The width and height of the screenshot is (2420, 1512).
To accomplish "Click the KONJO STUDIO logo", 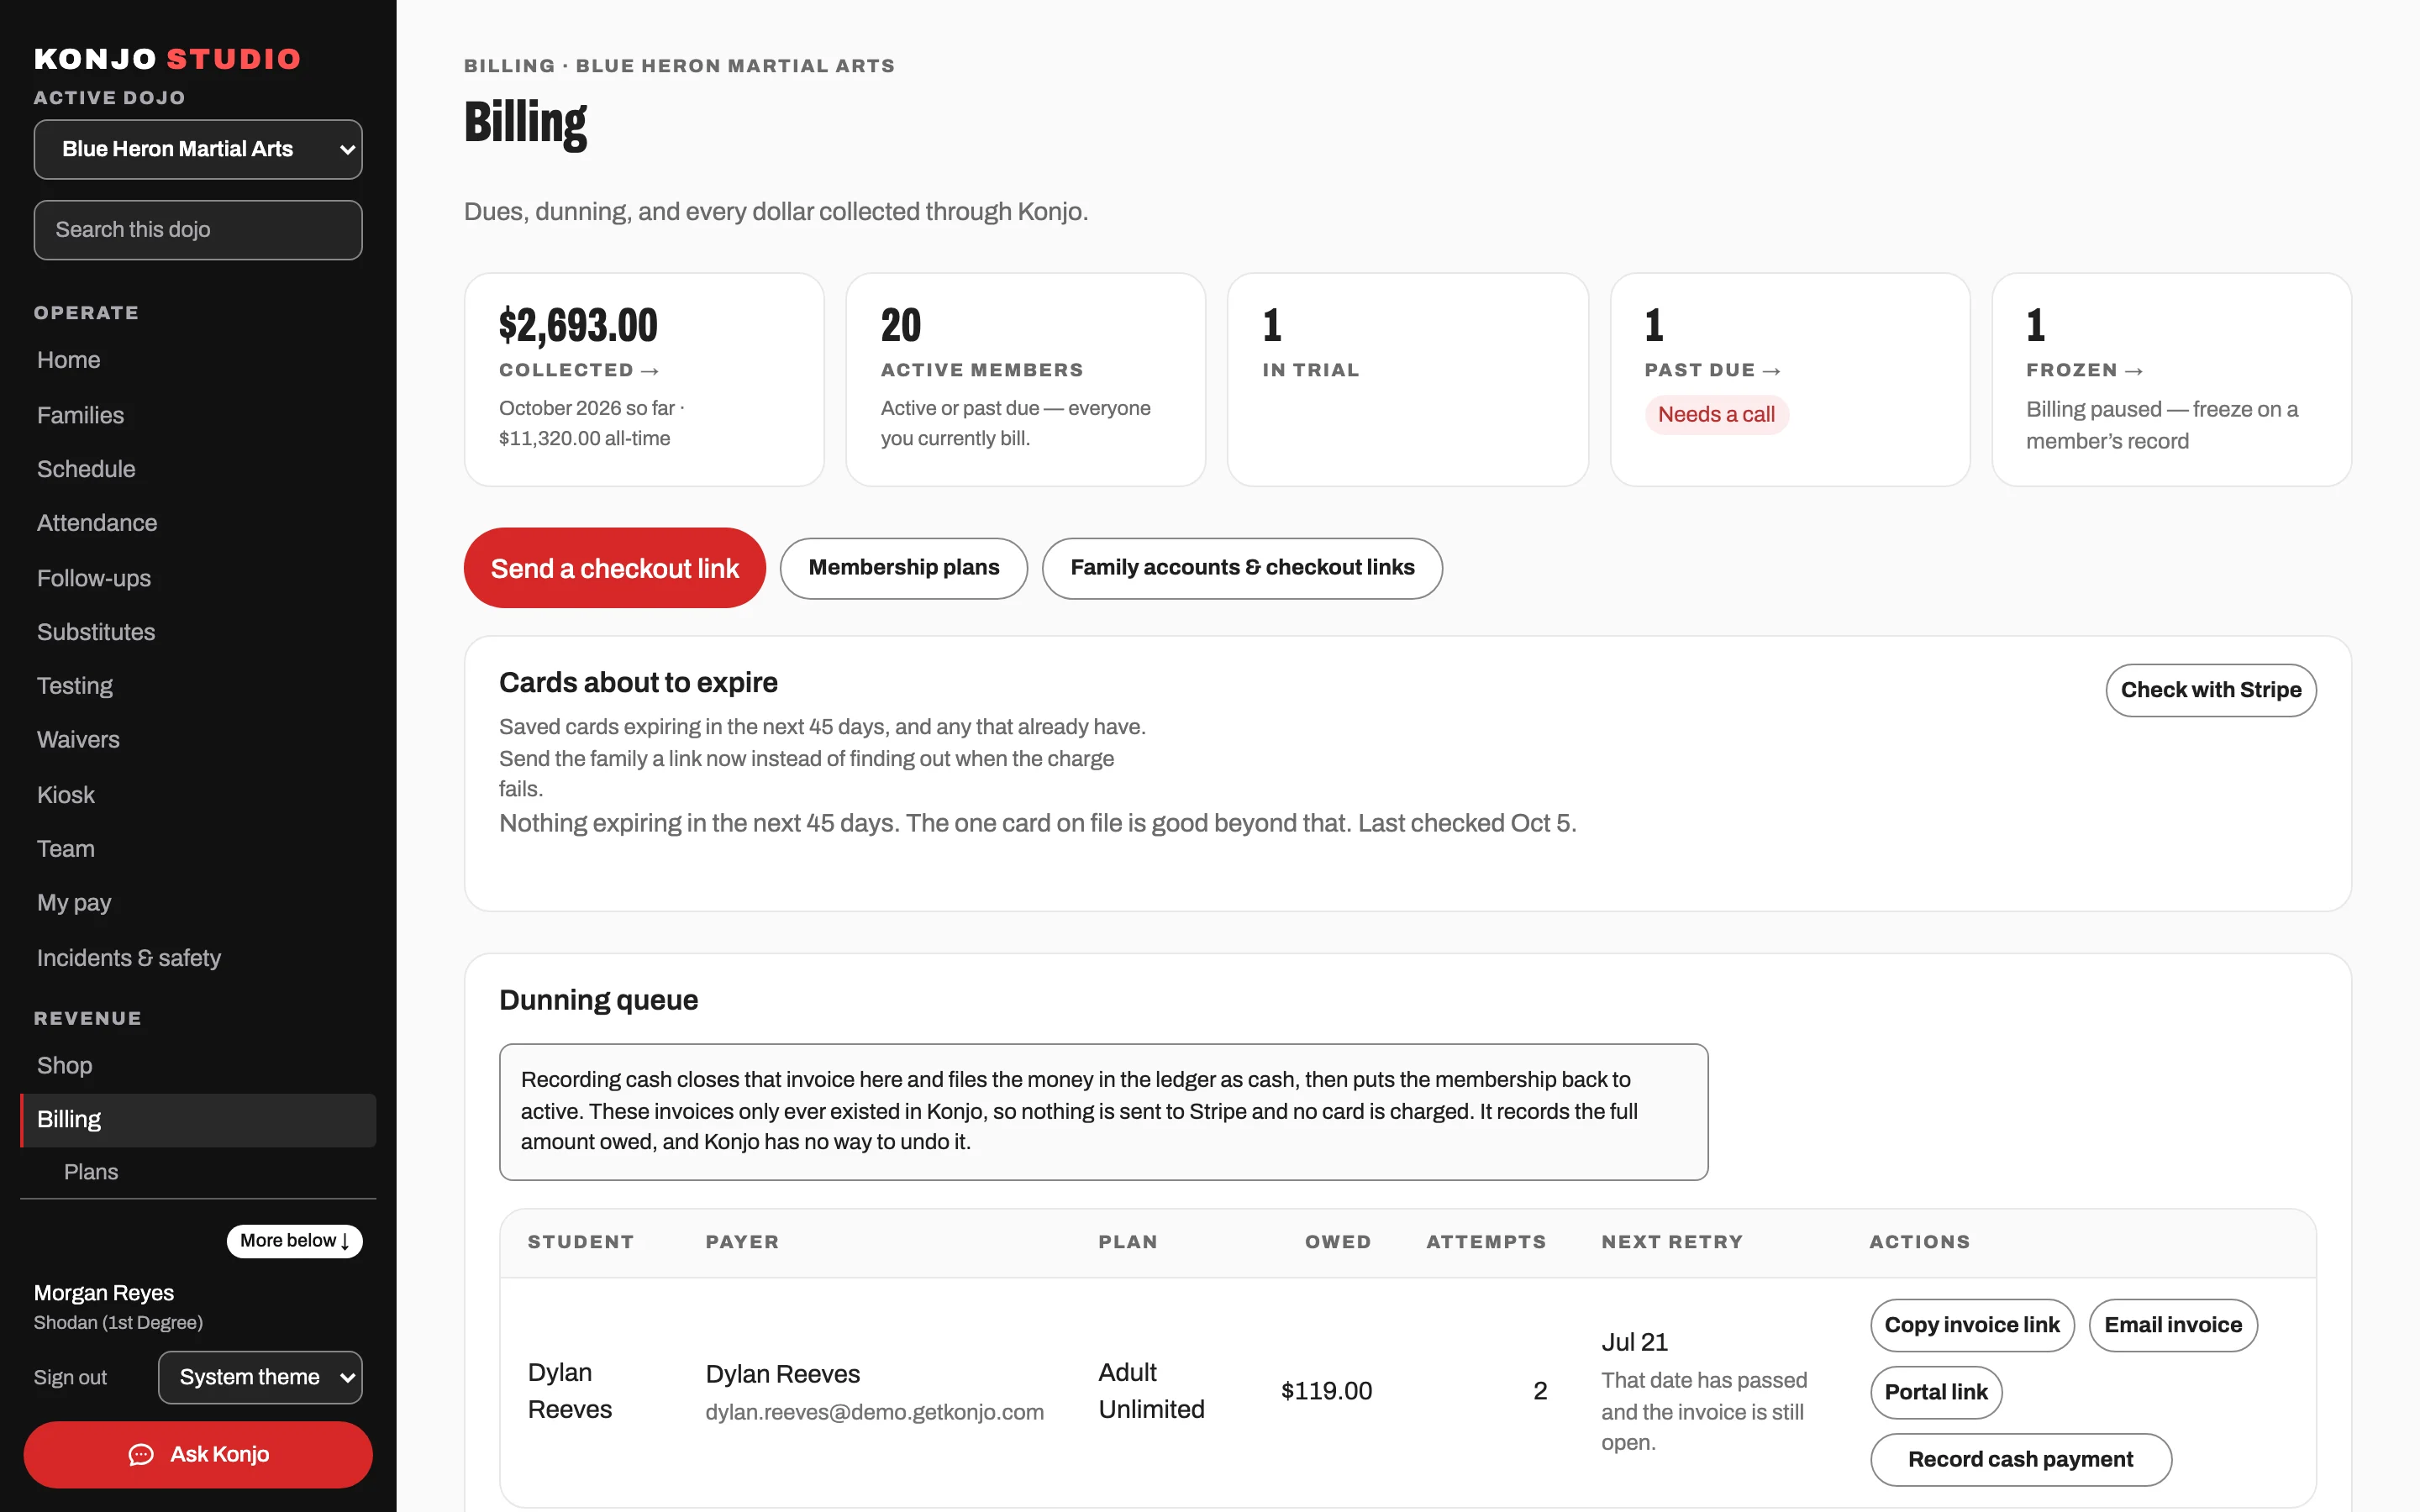I will pos(167,59).
